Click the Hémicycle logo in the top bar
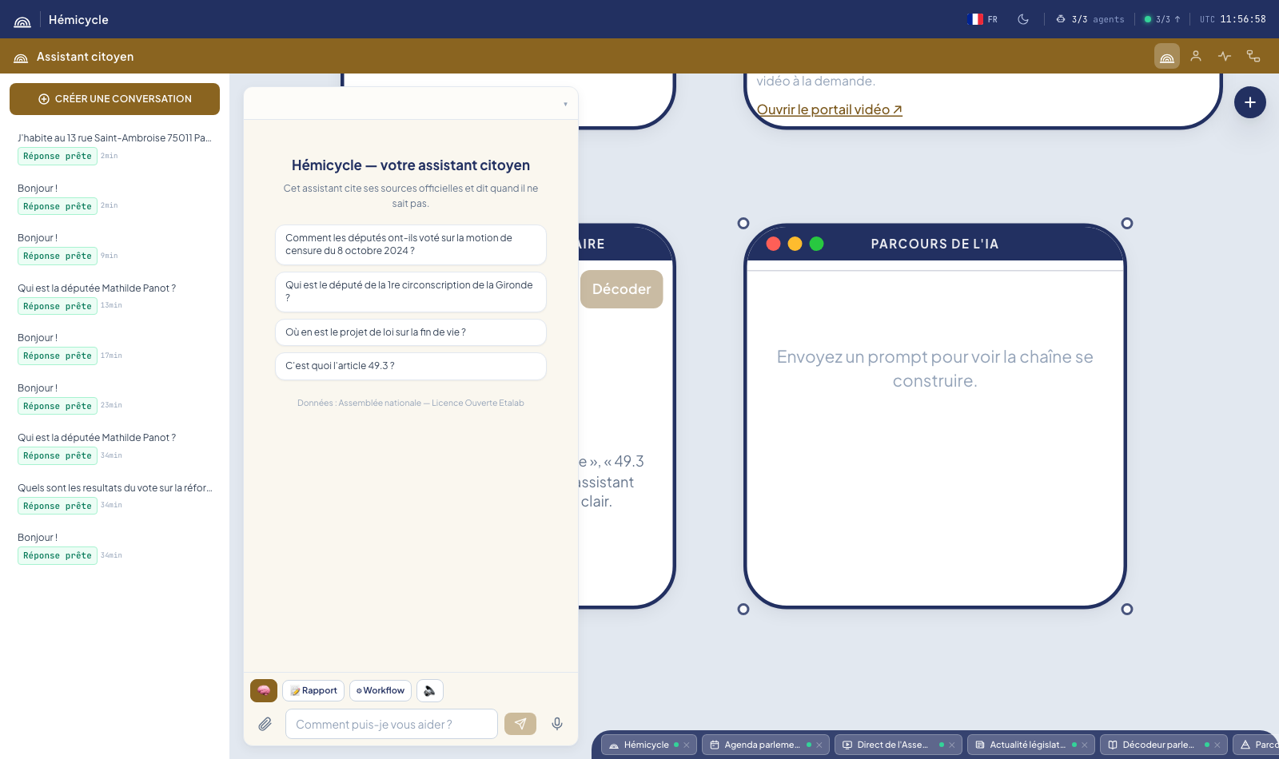The width and height of the screenshot is (1279, 759). (22, 20)
